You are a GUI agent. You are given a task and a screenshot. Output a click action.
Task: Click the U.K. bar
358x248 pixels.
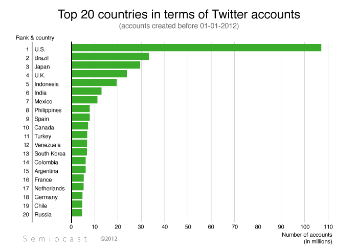click(99, 74)
